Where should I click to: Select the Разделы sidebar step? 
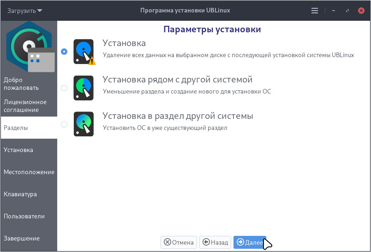click(x=29, y=128)
